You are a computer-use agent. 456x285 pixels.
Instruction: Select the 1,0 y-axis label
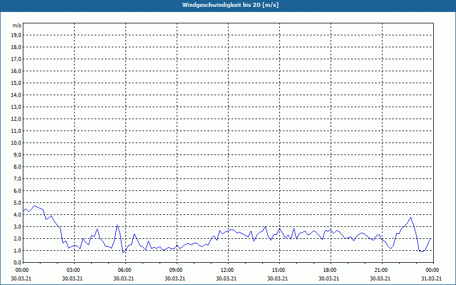click(17, 250)
